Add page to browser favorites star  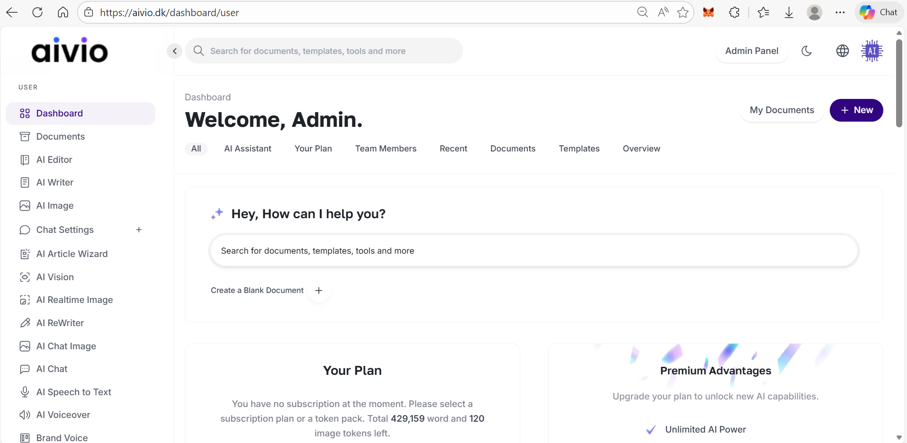[682, 12]
